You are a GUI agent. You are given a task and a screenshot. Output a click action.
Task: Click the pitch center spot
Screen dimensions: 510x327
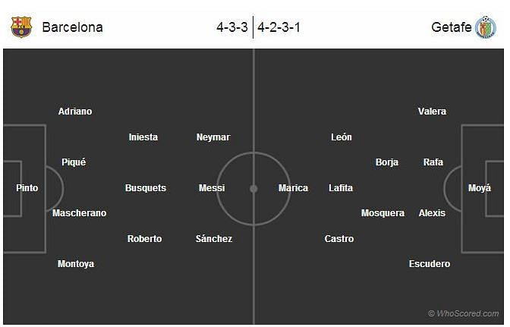[x=253, y=188]
